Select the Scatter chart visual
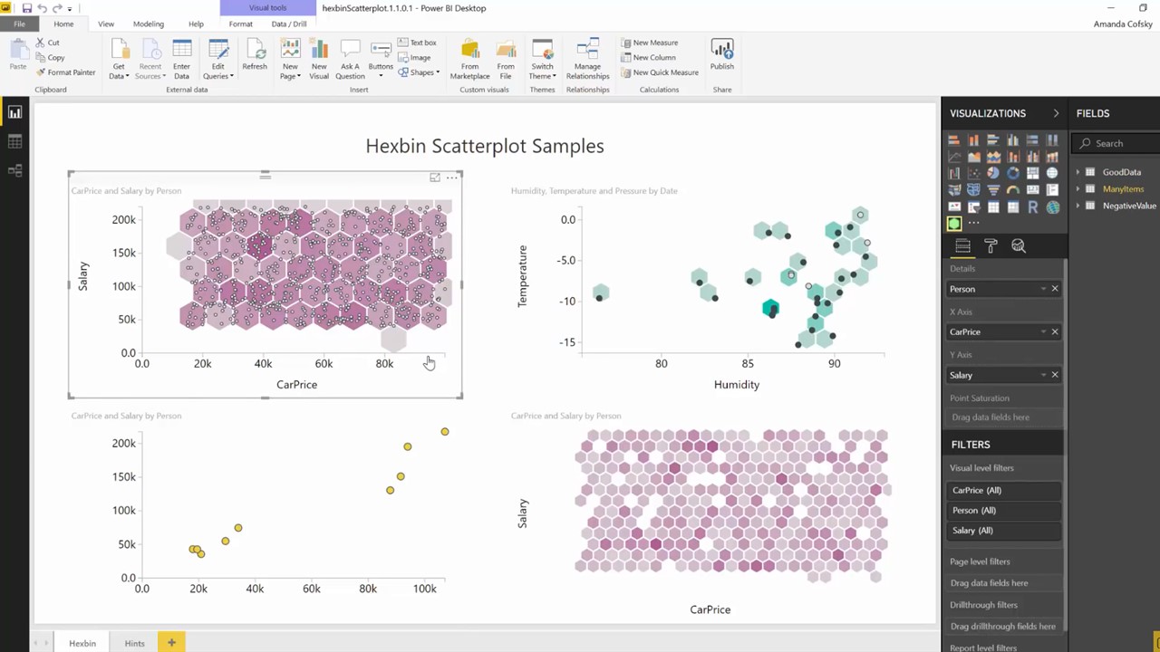Viewport: 1160px width, 652px height. click(973, 173)
